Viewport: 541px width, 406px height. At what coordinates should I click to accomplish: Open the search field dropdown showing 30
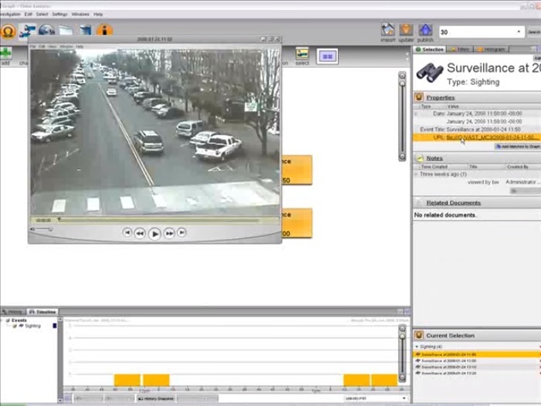[519, 32]
